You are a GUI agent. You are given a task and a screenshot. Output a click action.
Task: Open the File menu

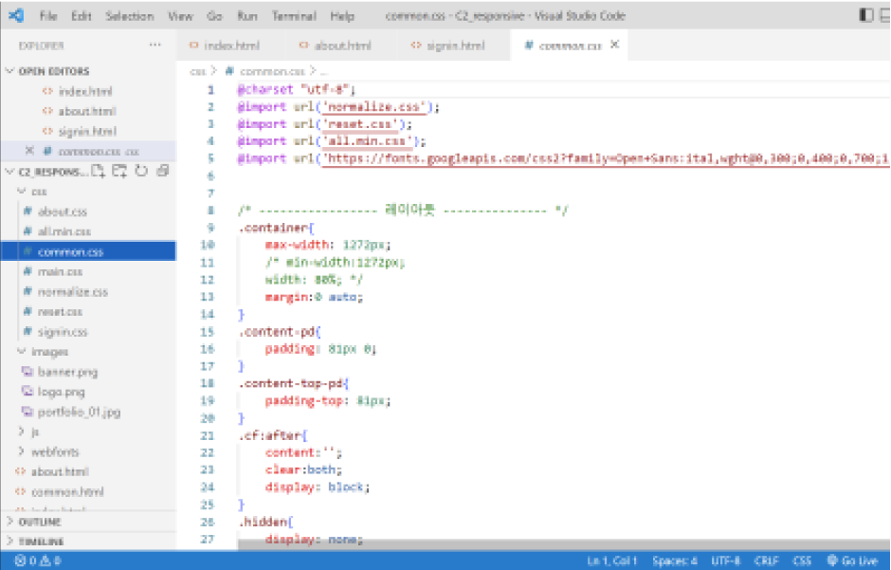(48, 16)
